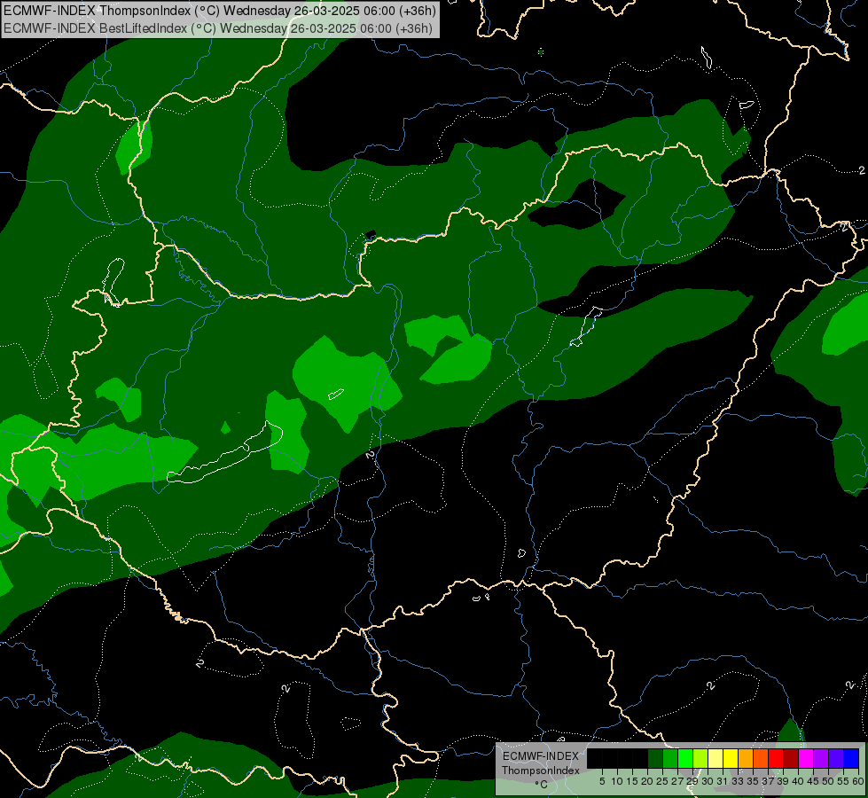The height and width of the screenshot is (798, 868).
Task: Click legend tick value '50'
Action: pos(827,781)
